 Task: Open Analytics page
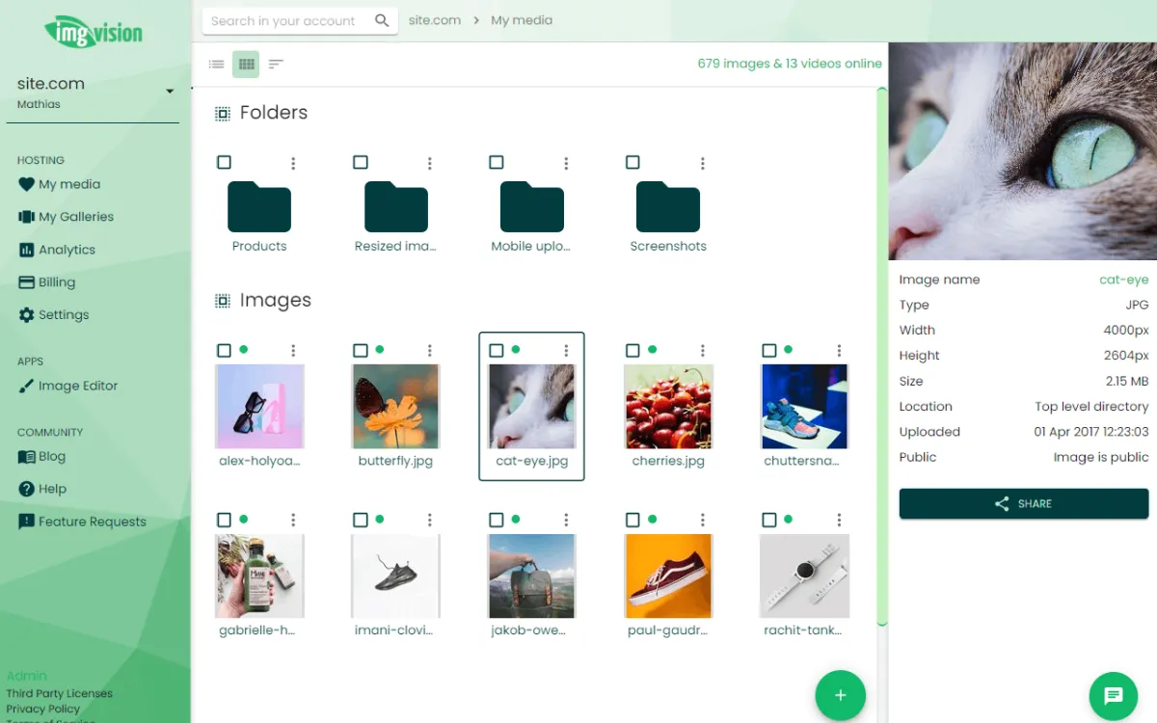(x=67, y=250)
